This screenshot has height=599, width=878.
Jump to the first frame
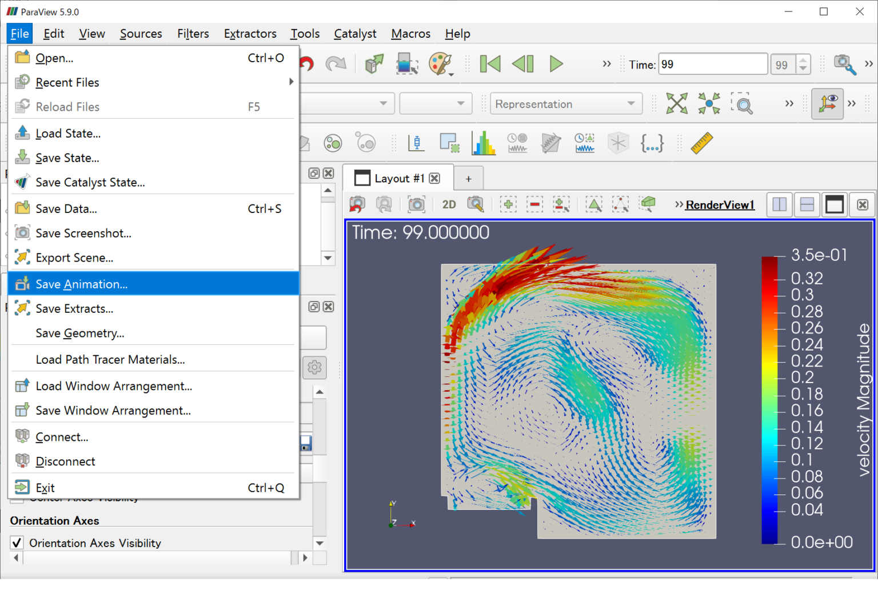(x=490, y=64)
